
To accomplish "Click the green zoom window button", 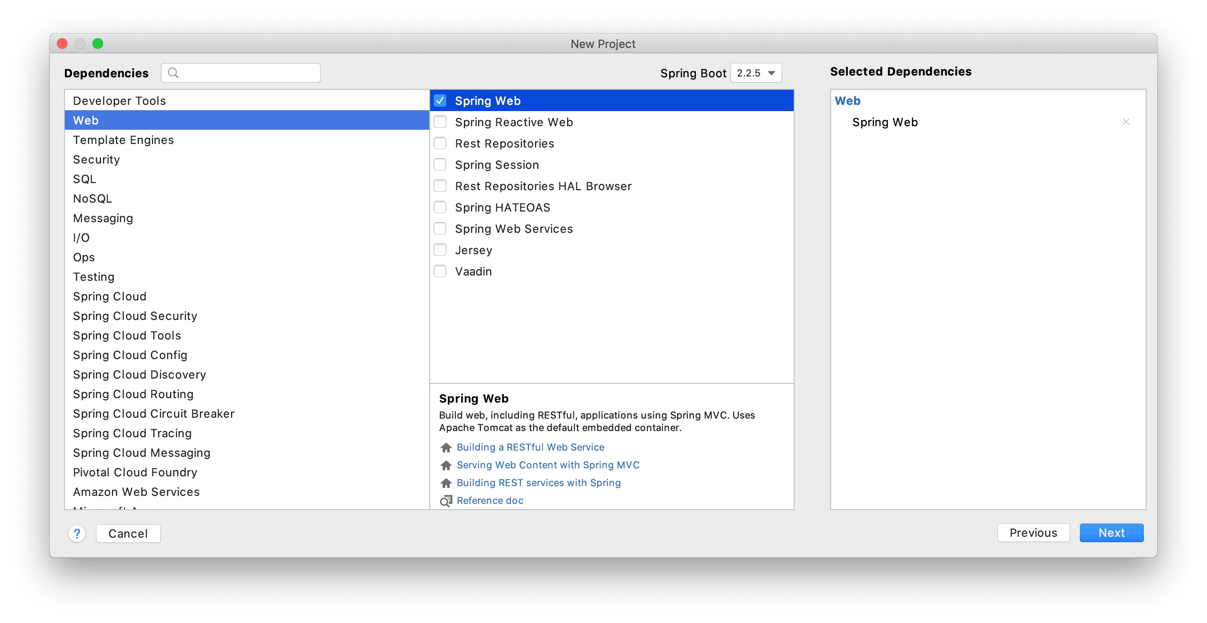I will [97, 44].
